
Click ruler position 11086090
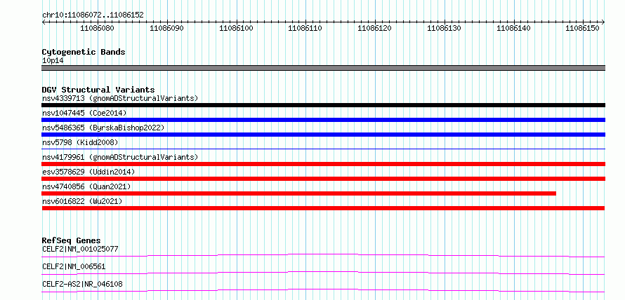tap(166, 28)
